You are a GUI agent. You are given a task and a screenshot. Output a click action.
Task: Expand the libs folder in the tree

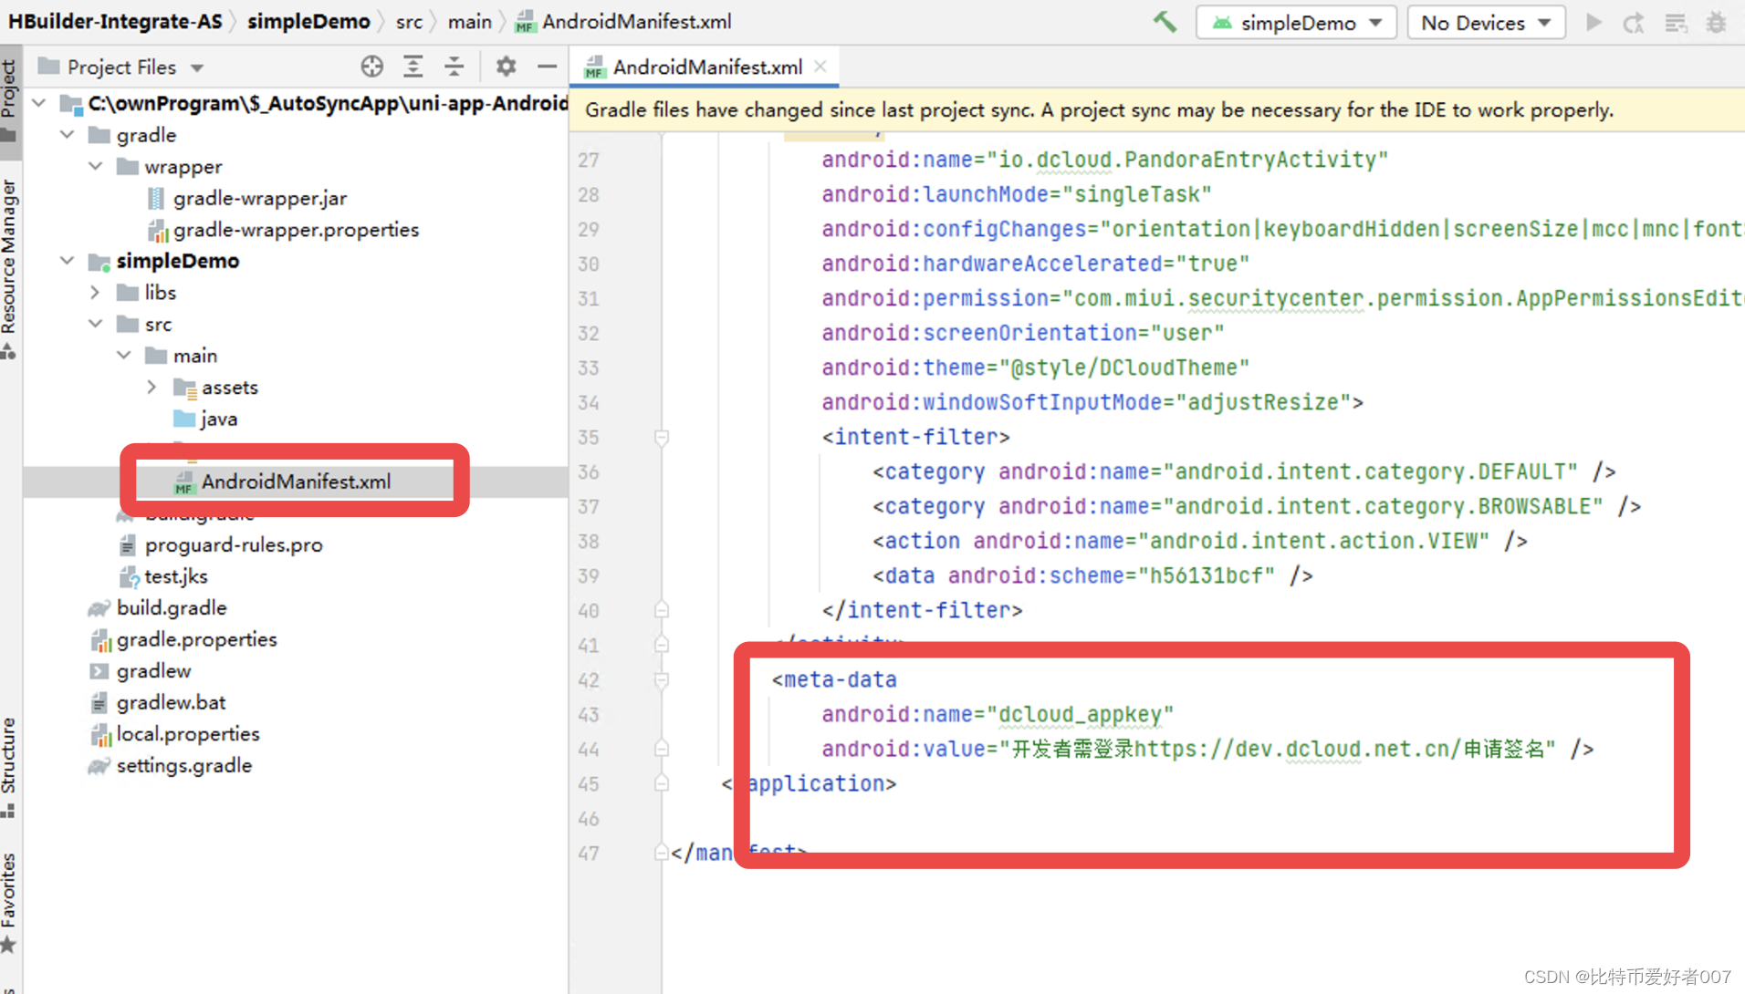point(95,292)
